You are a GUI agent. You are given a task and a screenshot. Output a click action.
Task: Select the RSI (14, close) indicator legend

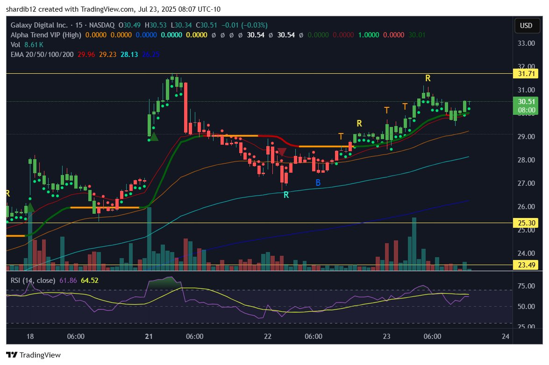pyautogui.click(x=33, y=281)
